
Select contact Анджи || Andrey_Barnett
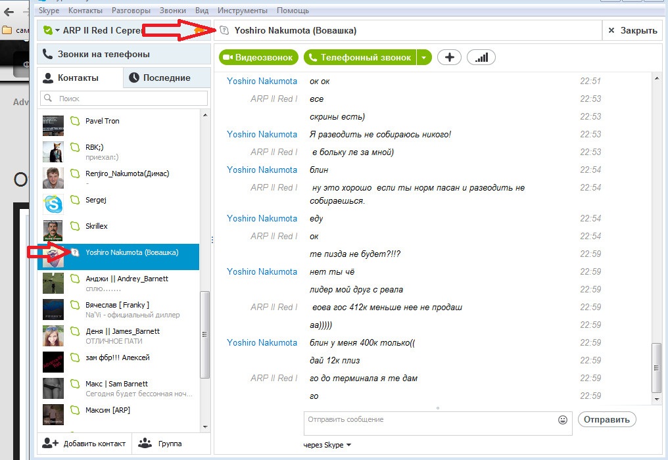(118, 283)
